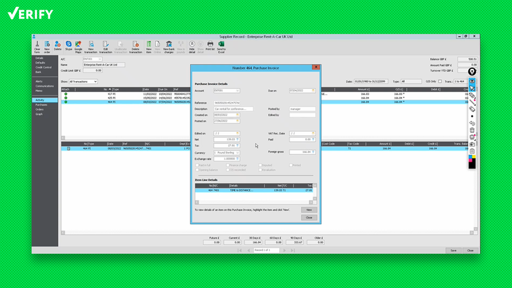Click the stepper on the Paid field
Viewport: 512px width, 288px height.
click(313, 139)
